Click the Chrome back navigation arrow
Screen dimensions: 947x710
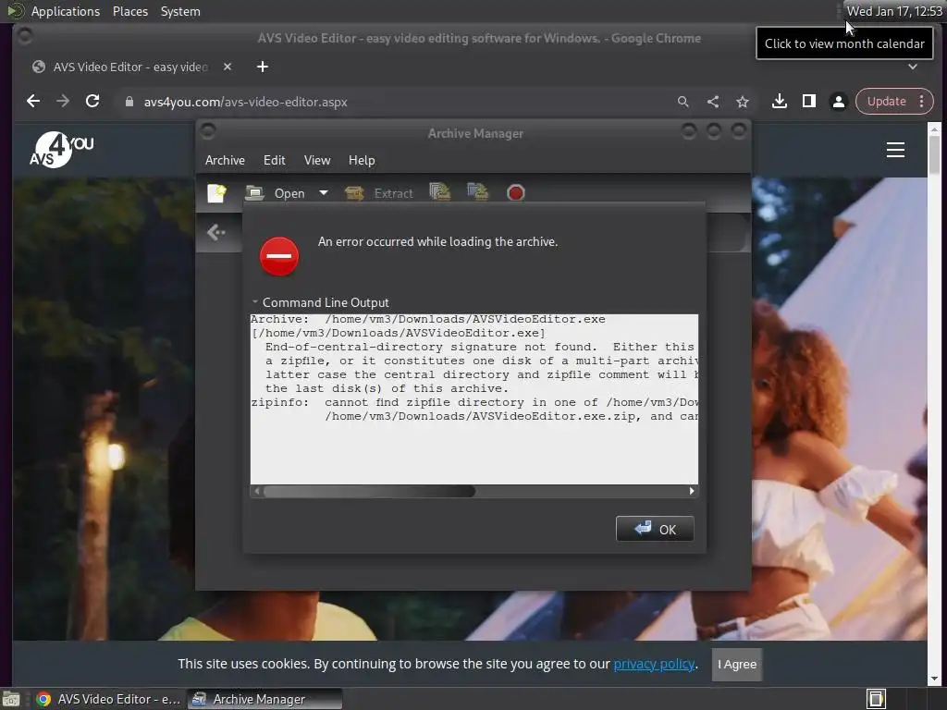33,102
